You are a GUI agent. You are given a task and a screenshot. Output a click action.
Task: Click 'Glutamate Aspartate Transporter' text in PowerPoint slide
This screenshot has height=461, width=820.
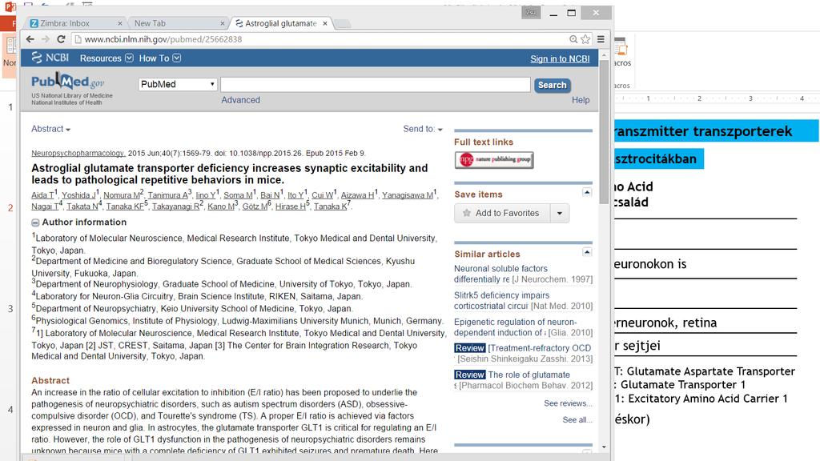[711, 371]
